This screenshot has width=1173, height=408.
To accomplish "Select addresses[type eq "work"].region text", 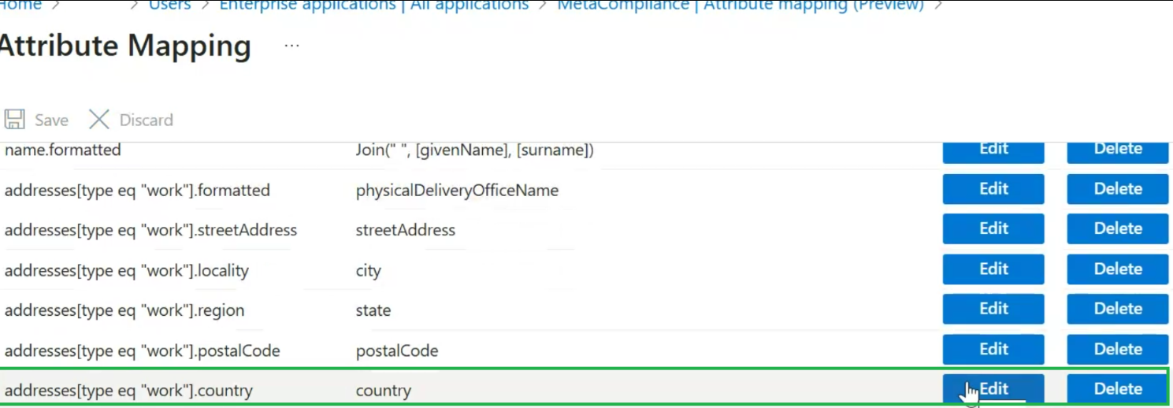I will coord(124,310).
